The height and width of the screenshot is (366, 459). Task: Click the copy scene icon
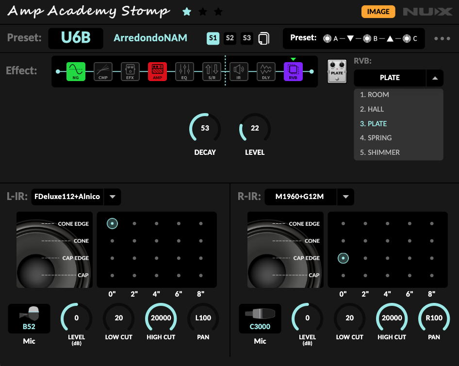264,38
